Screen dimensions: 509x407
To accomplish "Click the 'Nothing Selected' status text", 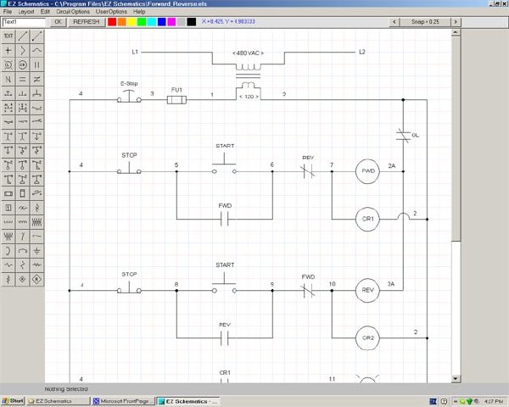I will click(x=66, y=389).
